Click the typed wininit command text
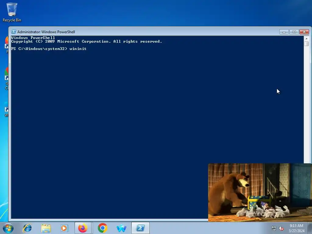The image size is (312, 234). tap(78, 49)
